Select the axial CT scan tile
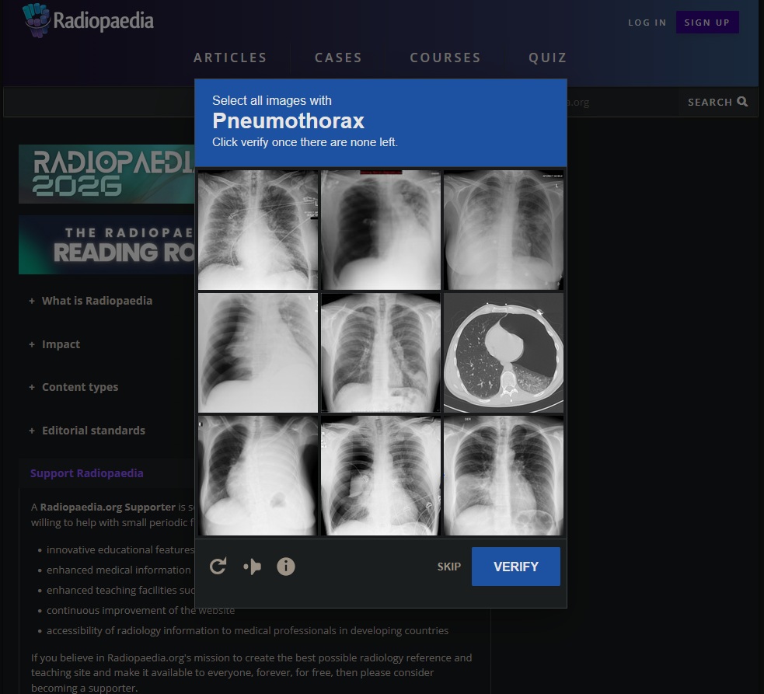Screen dimensions: 764x694 [504, 353]
